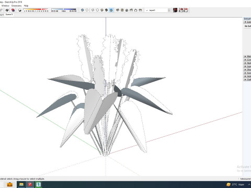
Task: Switch to the Right view icon
Action: pos(131,10)
